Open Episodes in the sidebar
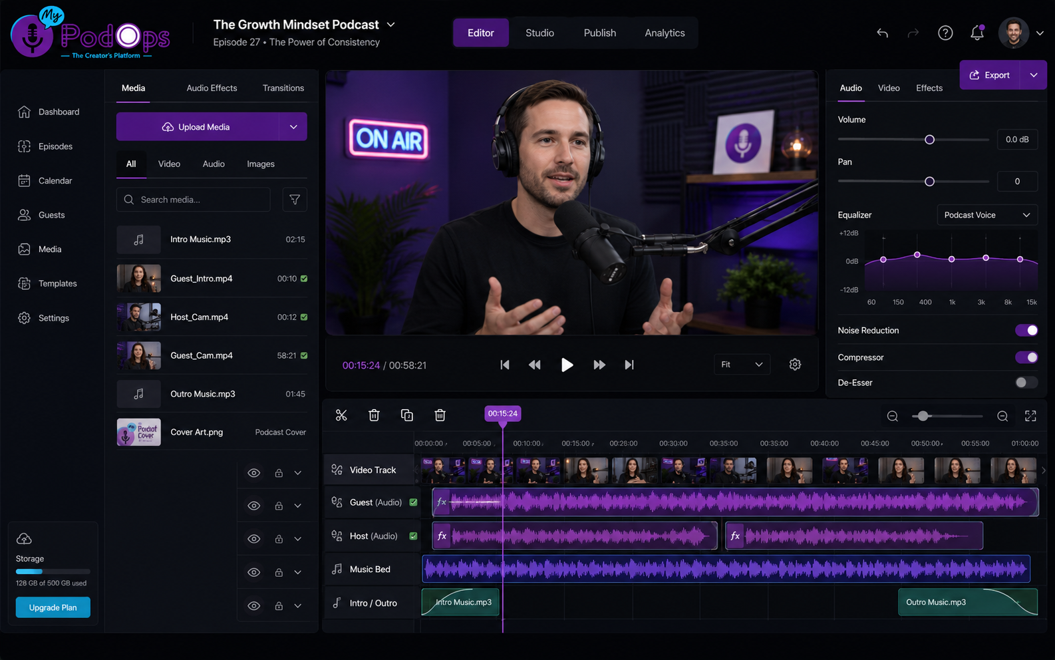The width and height of the screenshot is (1055, 660). click(46, 146)
